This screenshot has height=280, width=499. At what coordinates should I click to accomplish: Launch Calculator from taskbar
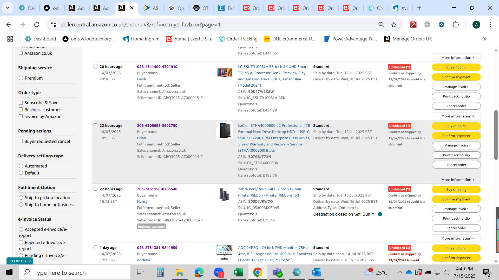(x=160, y=272)
